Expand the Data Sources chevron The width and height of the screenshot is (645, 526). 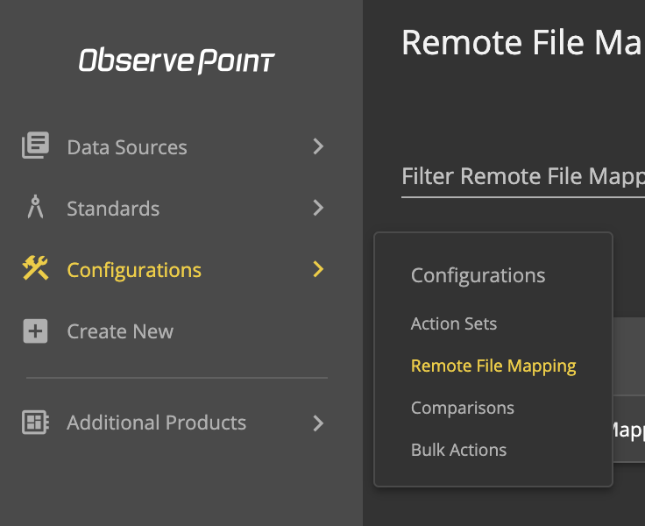(318, 146)
